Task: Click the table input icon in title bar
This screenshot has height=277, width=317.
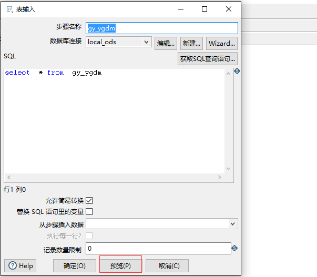Action: 10,9
